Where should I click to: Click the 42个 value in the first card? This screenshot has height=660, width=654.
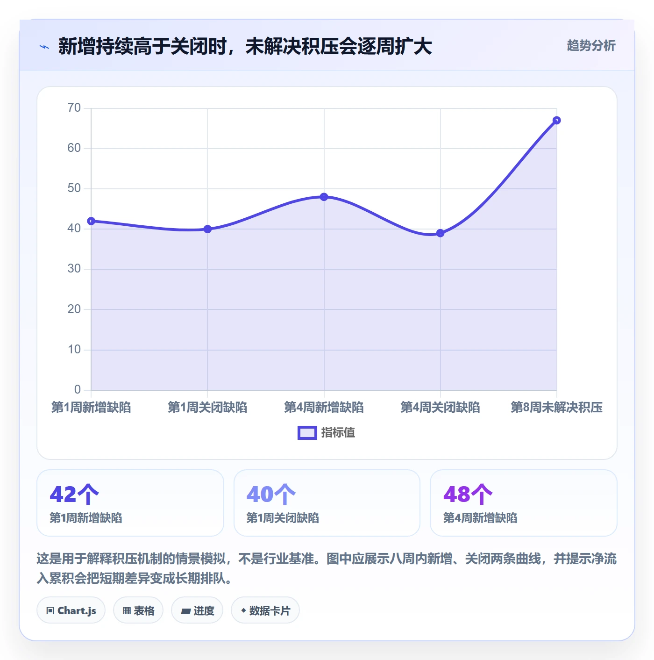(x=74, y=494)
